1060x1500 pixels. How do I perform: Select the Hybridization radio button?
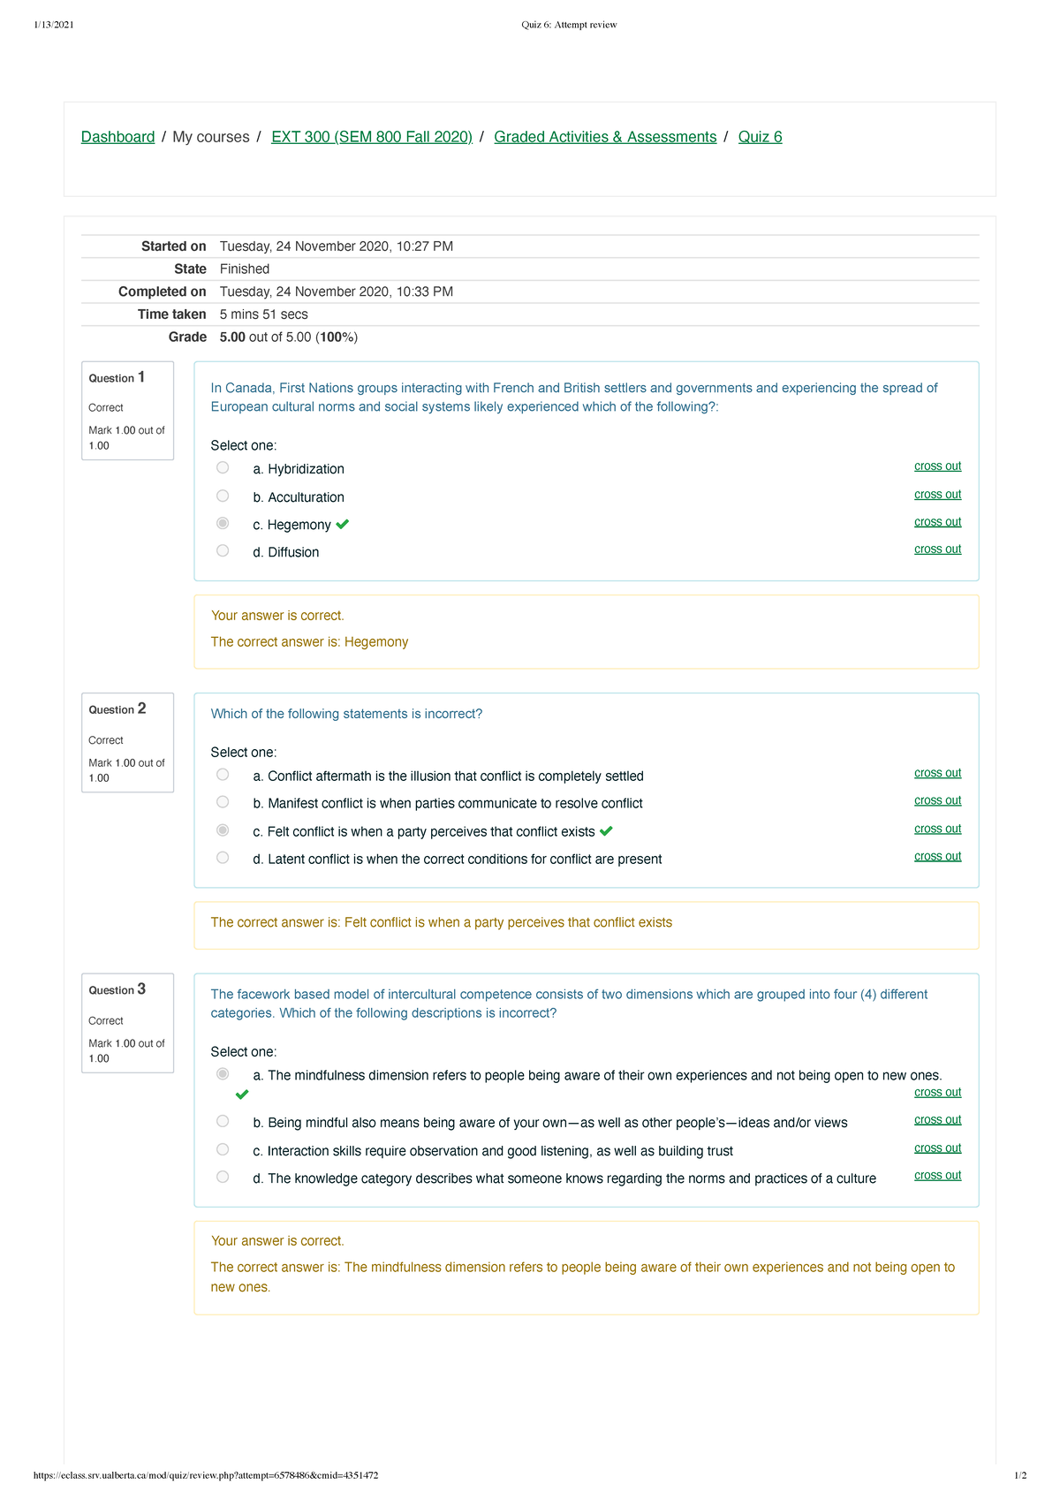(223, 467)
